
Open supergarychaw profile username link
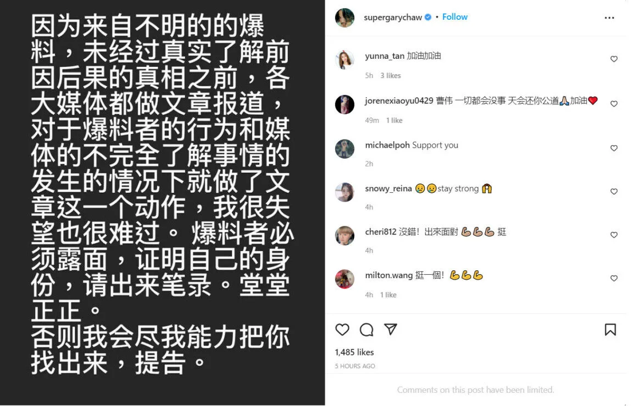[392, 18]
